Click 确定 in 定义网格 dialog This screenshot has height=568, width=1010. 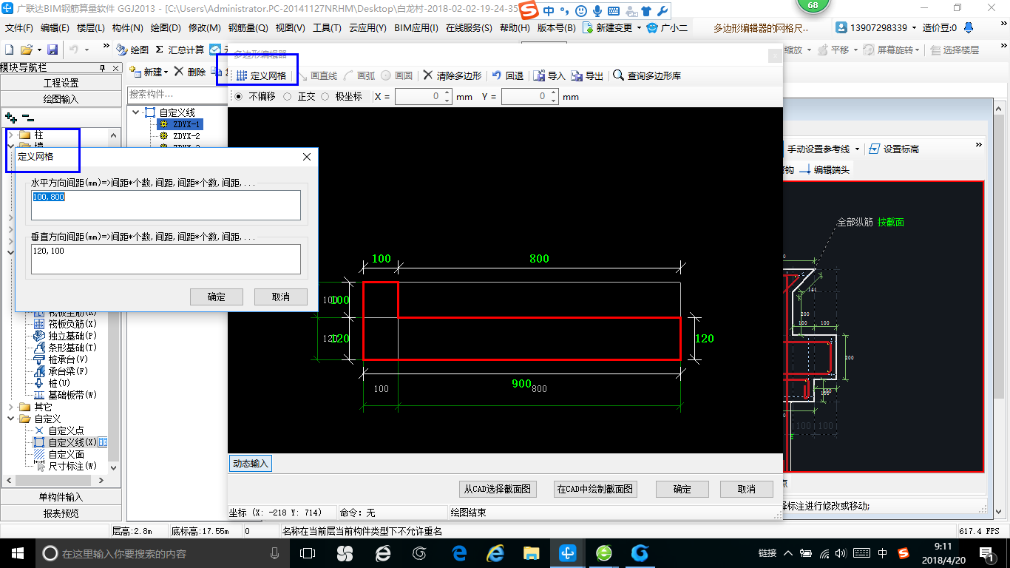click(217, 297)
